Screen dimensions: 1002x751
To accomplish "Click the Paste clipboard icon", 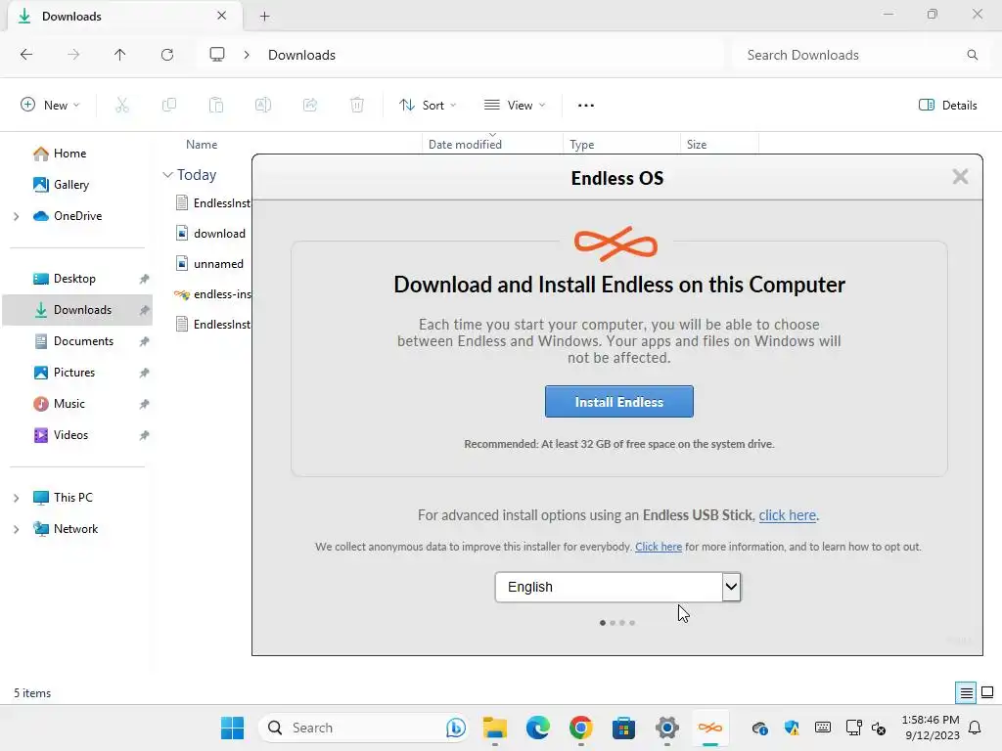I will pos(216,106).
